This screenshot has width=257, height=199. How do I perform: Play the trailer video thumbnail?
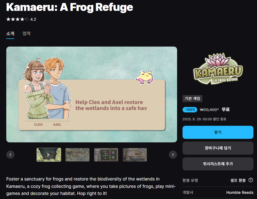[49, 155]
